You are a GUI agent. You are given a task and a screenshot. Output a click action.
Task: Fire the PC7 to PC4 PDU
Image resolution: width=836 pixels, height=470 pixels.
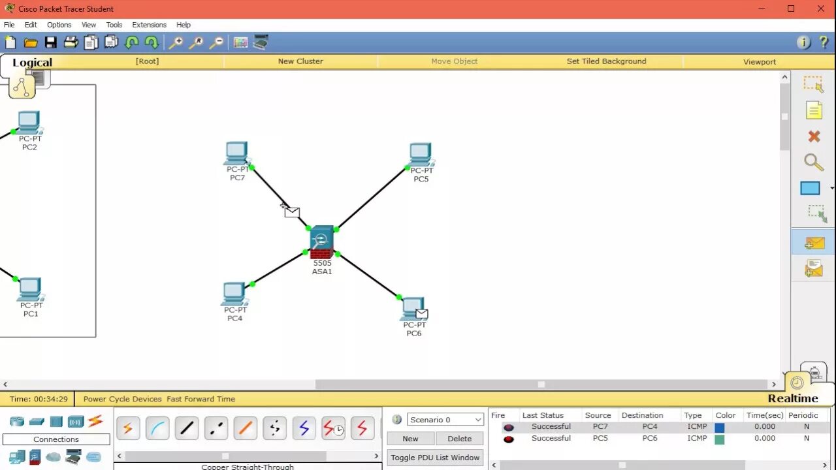[509, 427]
